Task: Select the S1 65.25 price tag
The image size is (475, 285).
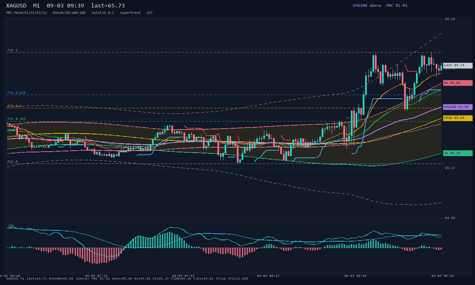Action: coord(458,153)
